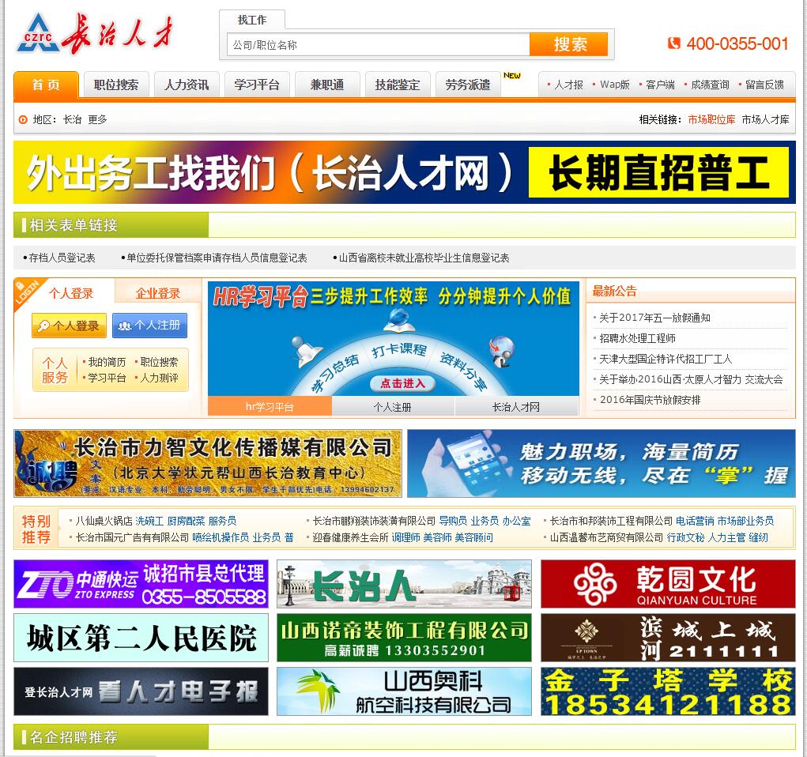Click the 看人才电子报 banner
The width and height of the screenshot is (807, 757).
(141, 691)
